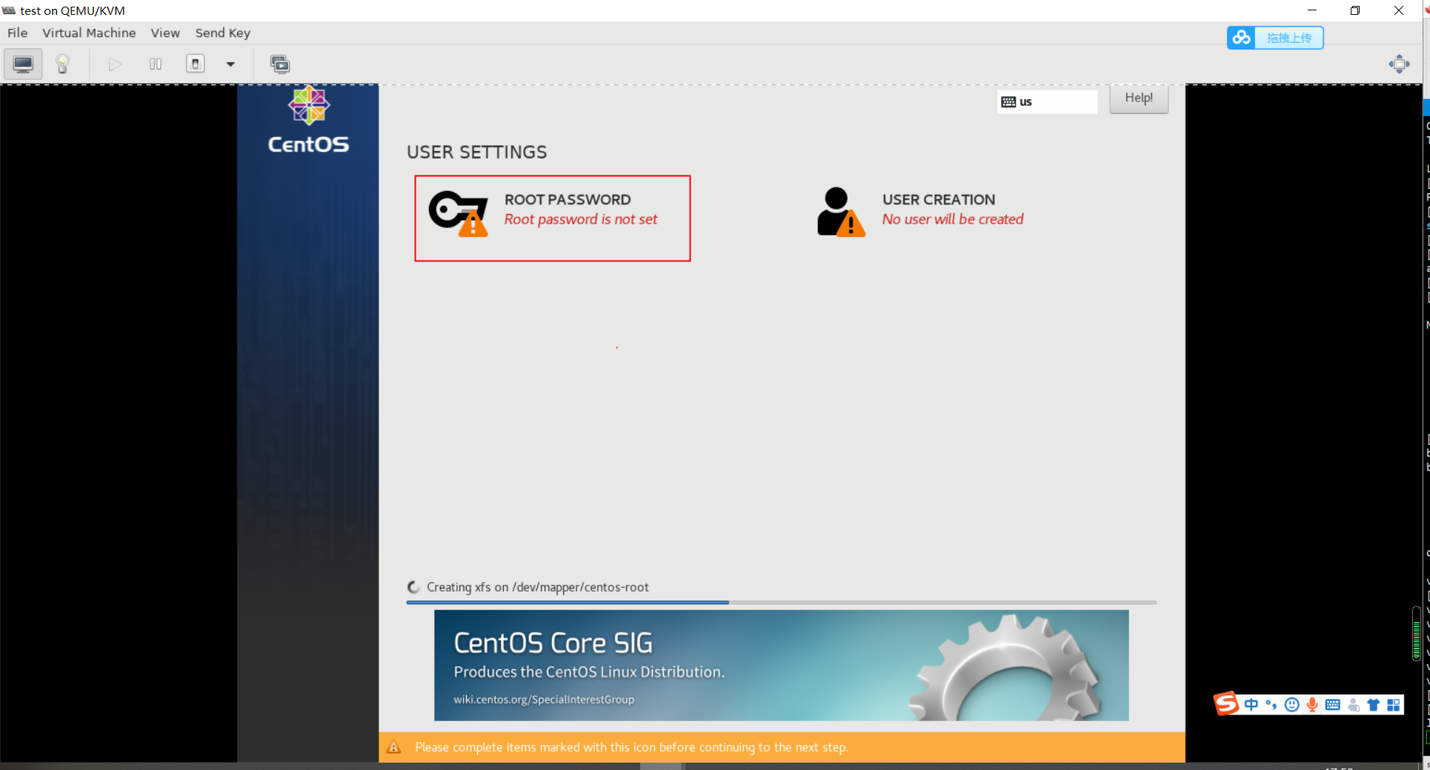Open the manage VM snapshots icon
The image size is (1430, 770).
[x=280, y=64]
